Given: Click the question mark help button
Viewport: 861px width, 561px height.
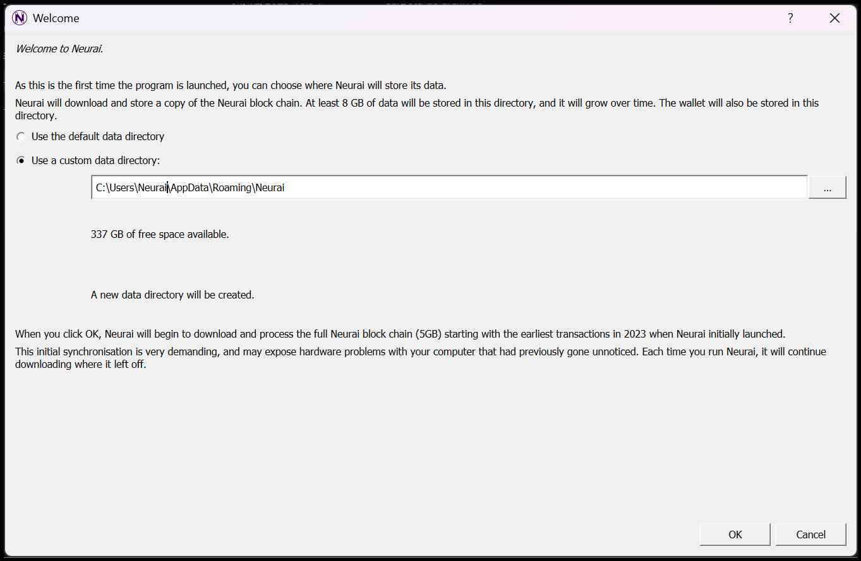Looking at the screenshot, I should tap(790, 18).
